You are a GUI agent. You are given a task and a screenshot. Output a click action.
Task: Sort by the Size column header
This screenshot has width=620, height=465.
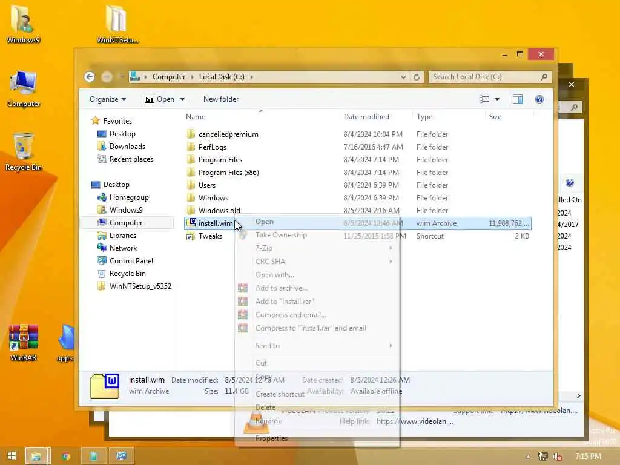coord(495,117)
